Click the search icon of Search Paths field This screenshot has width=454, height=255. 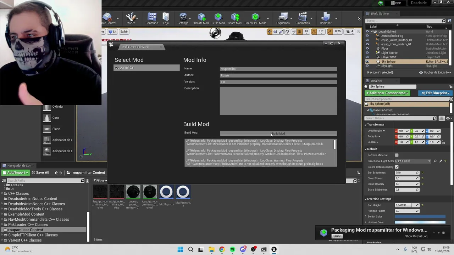[x=83, y=181]
